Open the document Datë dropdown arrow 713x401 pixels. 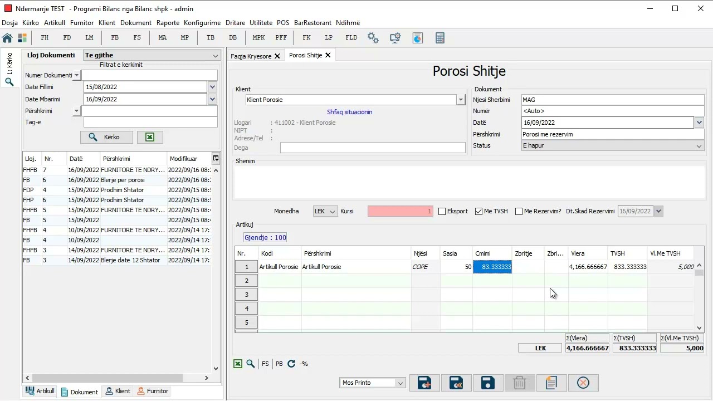tap(700, 123)
